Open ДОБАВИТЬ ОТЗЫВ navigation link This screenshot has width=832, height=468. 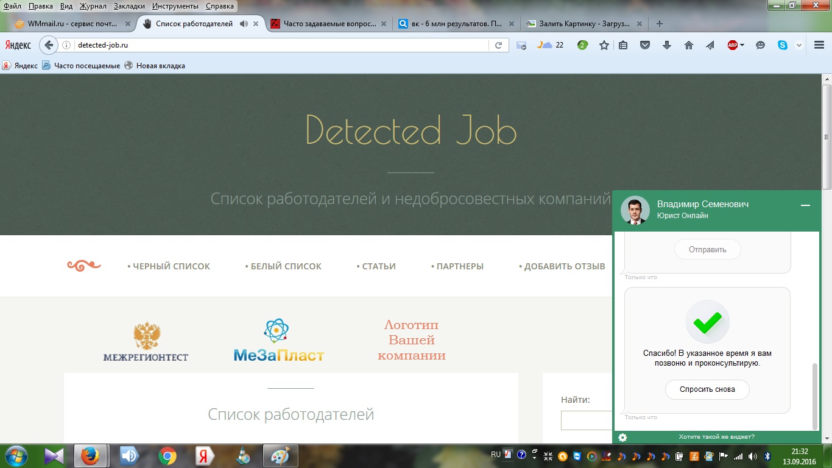pos(562,266)
